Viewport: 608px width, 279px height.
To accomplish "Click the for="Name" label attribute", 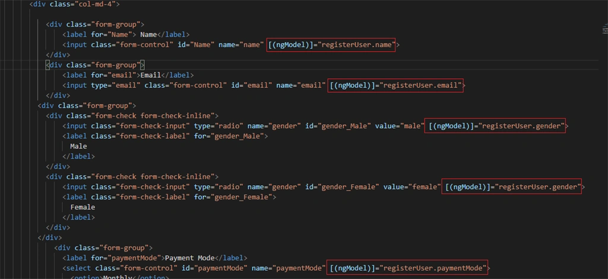I will pyautogui.click(x=112, y=35).
